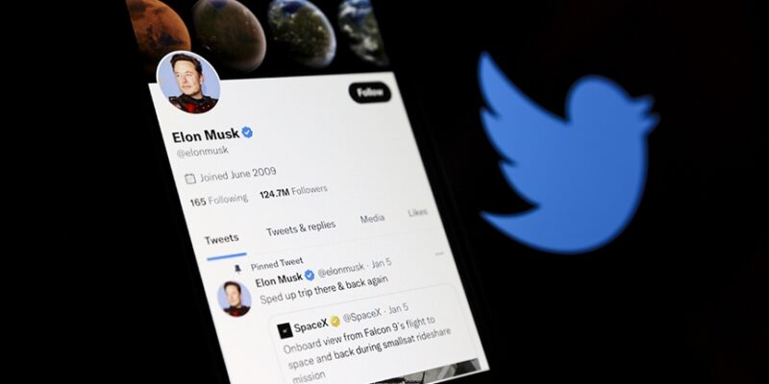Open the 165 Following list
This screenshot has height=384, width=769.
tap(219, 200)
